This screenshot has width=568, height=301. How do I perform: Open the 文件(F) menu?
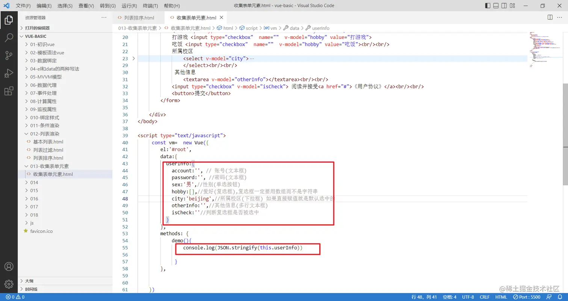23,6
